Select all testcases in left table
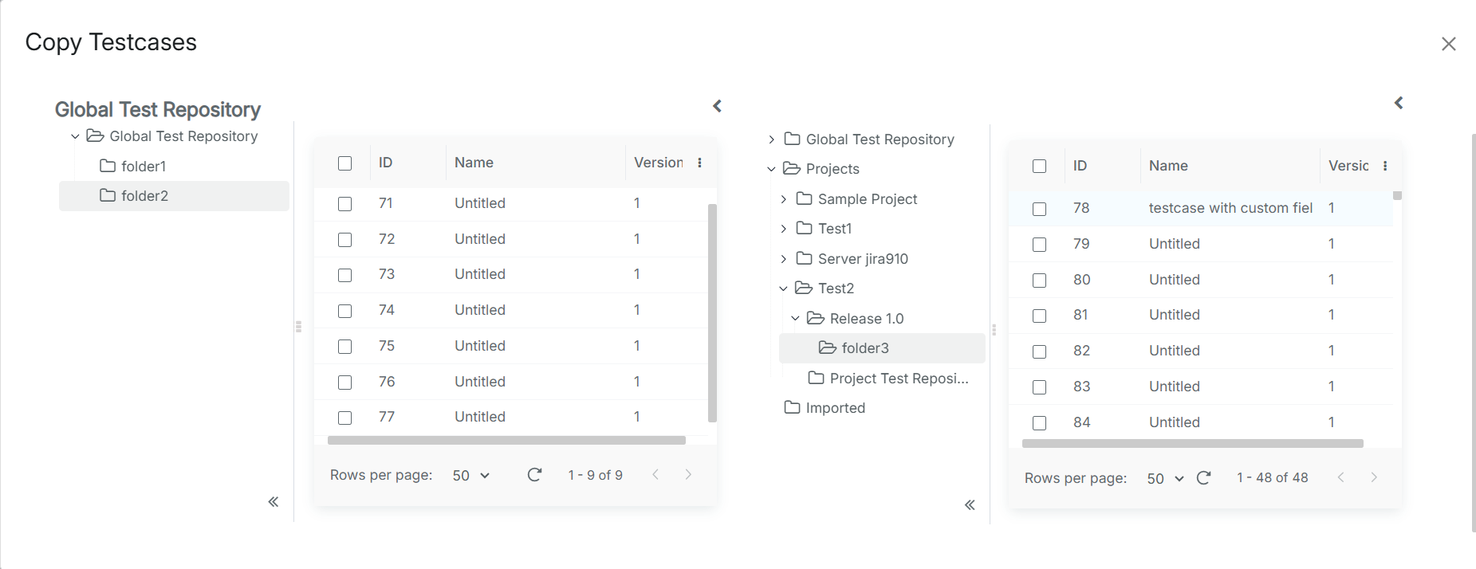 pyautogui.click(x=345, y=163)
